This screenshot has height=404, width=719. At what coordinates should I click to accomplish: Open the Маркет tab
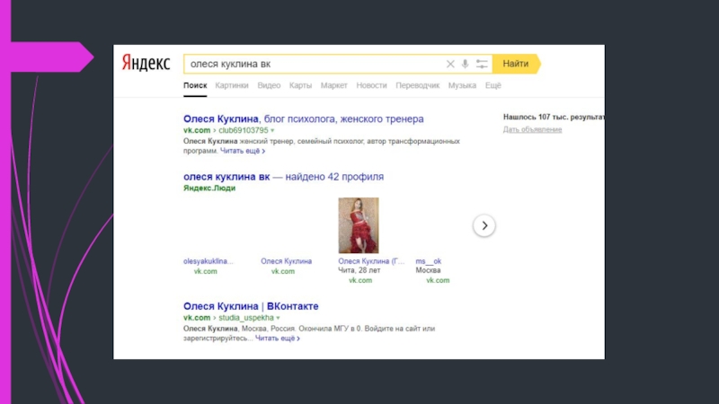pyautogui.click(x=333, y=85)
